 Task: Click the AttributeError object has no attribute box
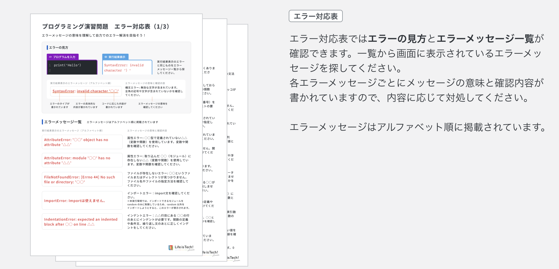point(82,142)
